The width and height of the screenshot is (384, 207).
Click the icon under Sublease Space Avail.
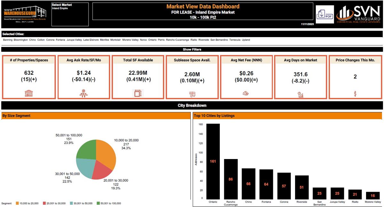pos(192,94)
